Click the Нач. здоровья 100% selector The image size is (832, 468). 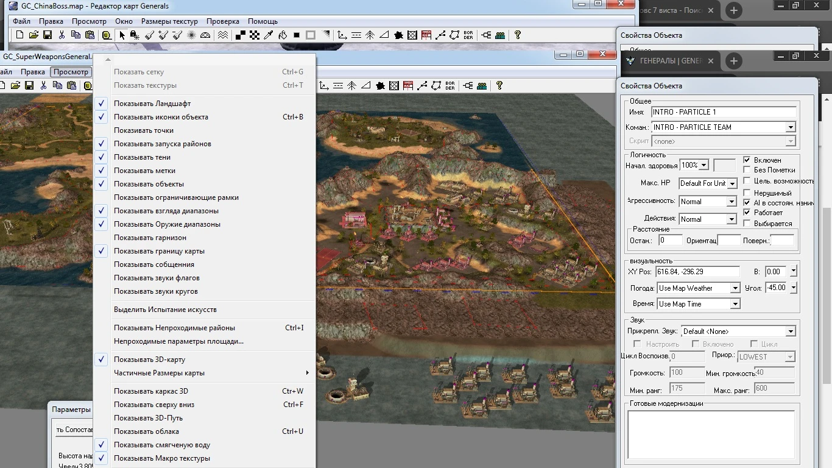pyautogui.click(x=694, y=165)
